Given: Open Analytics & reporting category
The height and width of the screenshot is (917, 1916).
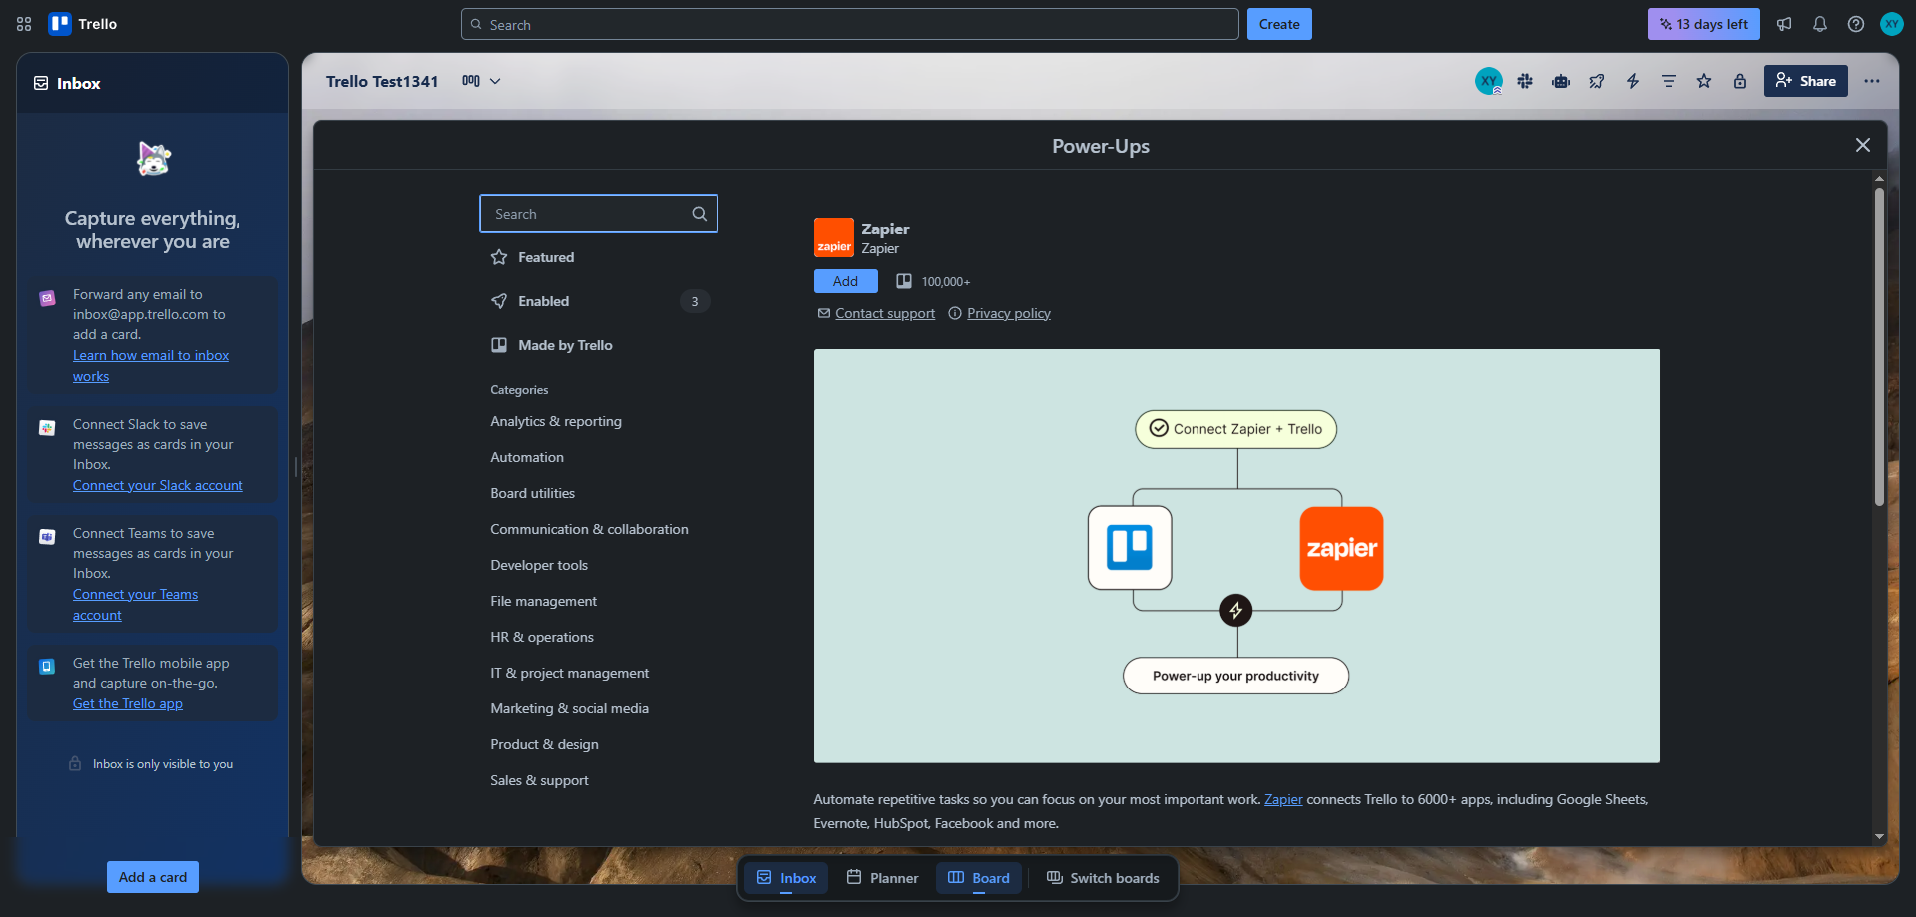Looking at the screenshot, I should 556,421.
